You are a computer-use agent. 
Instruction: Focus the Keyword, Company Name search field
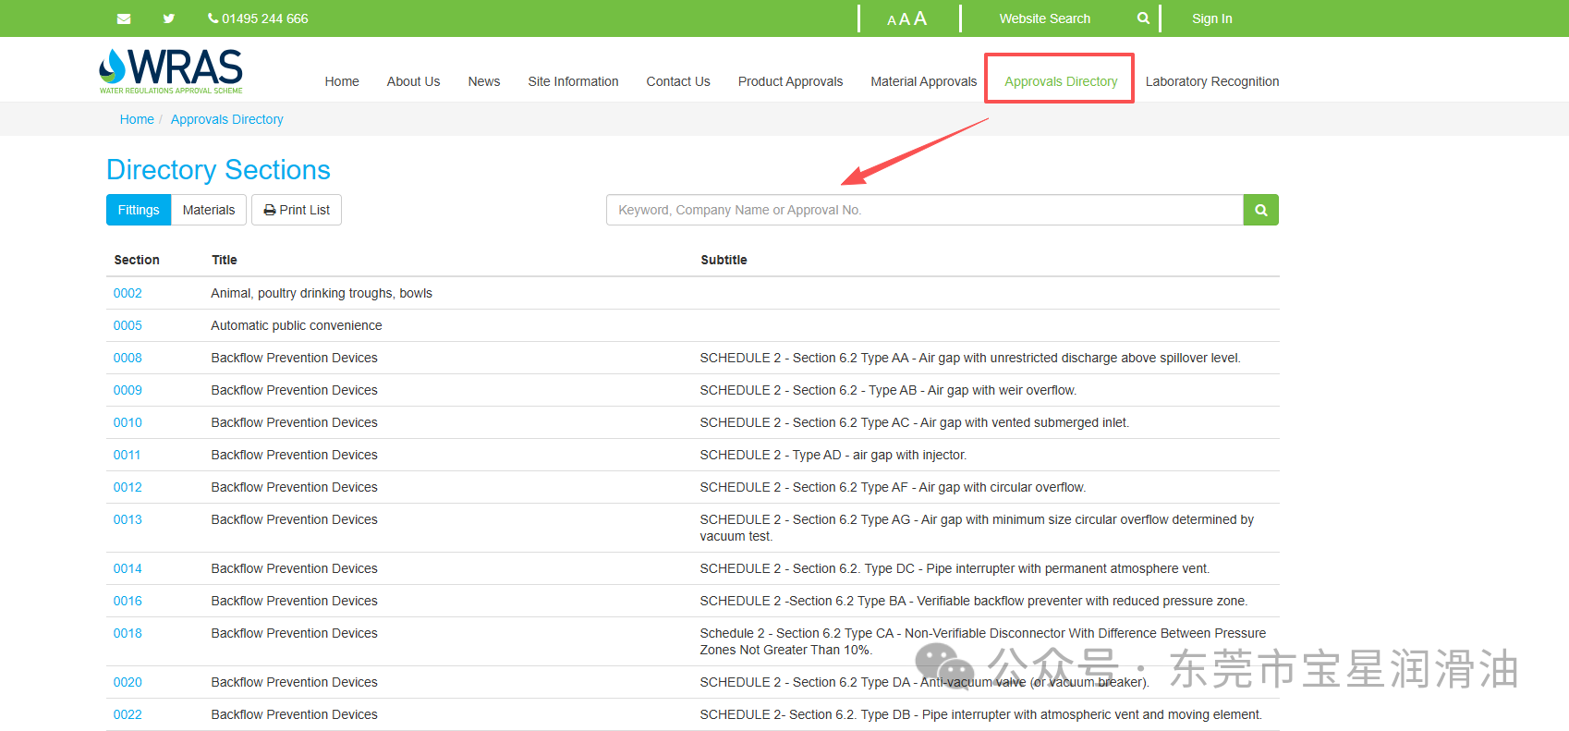click(x=924, y=210)
